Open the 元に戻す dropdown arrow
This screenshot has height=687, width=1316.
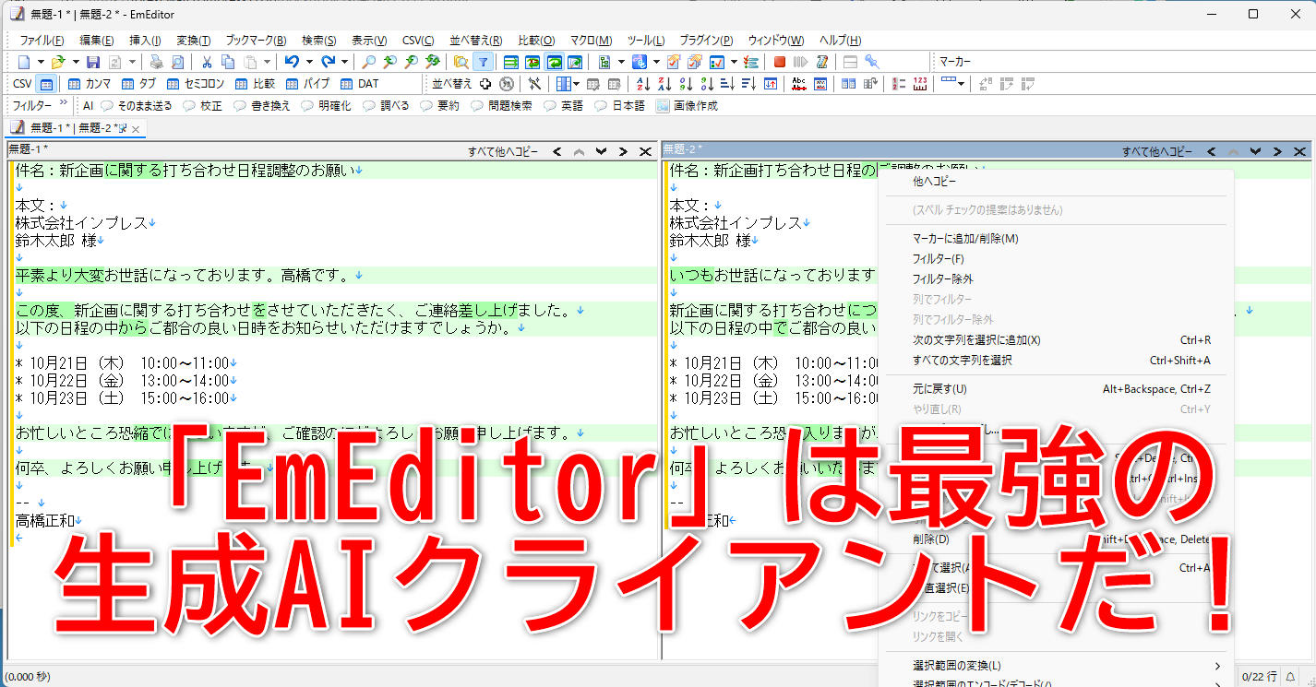coord(308,62)
